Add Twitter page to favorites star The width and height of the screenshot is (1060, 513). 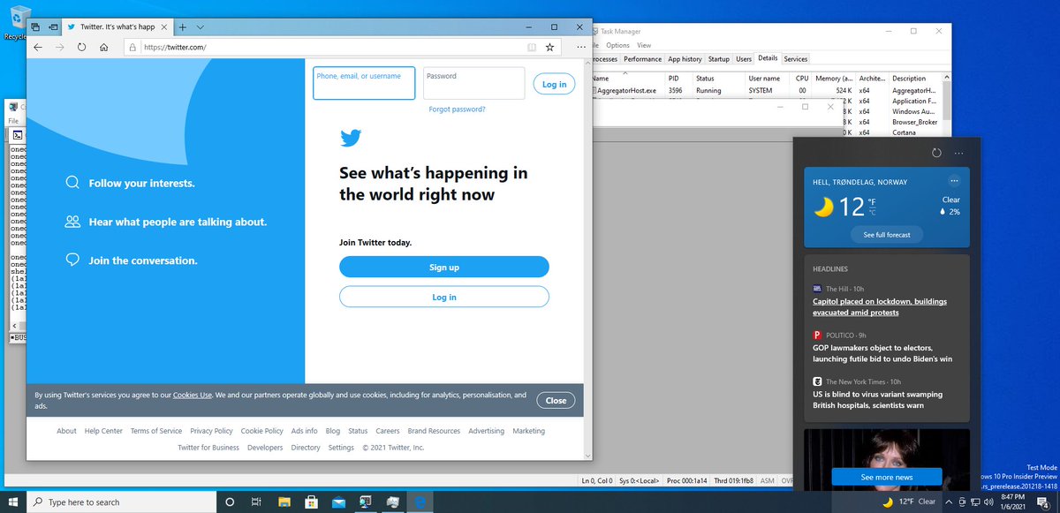(550, 47)
